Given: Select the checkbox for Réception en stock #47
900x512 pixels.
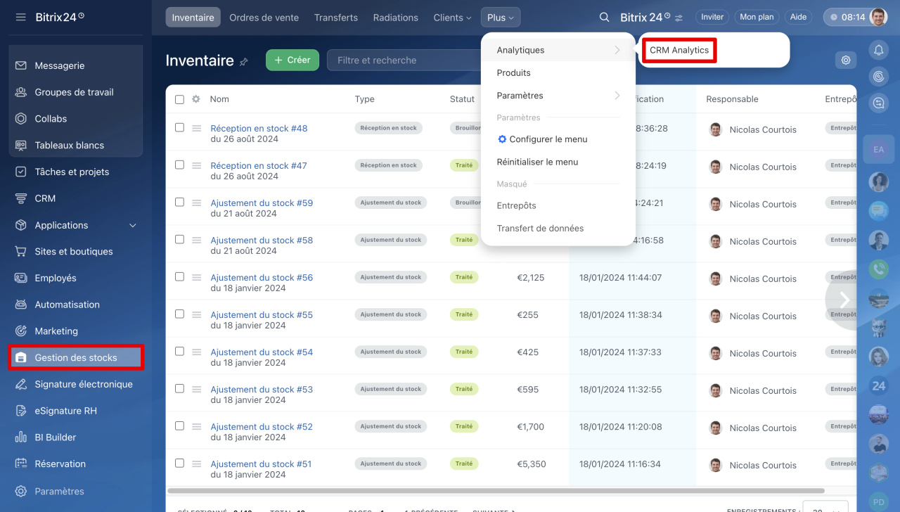Looking at the screenshot, I should click(179, 165).
